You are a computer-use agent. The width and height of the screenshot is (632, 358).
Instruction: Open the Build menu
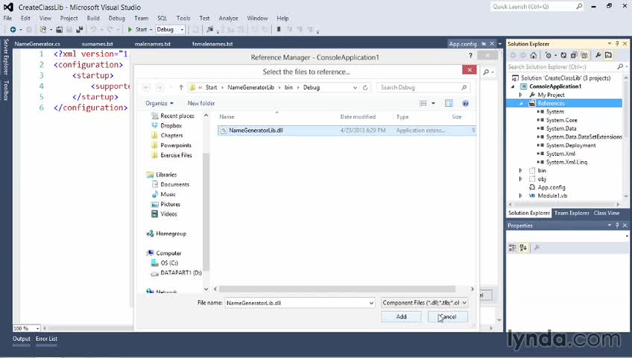tap(93, 18)
